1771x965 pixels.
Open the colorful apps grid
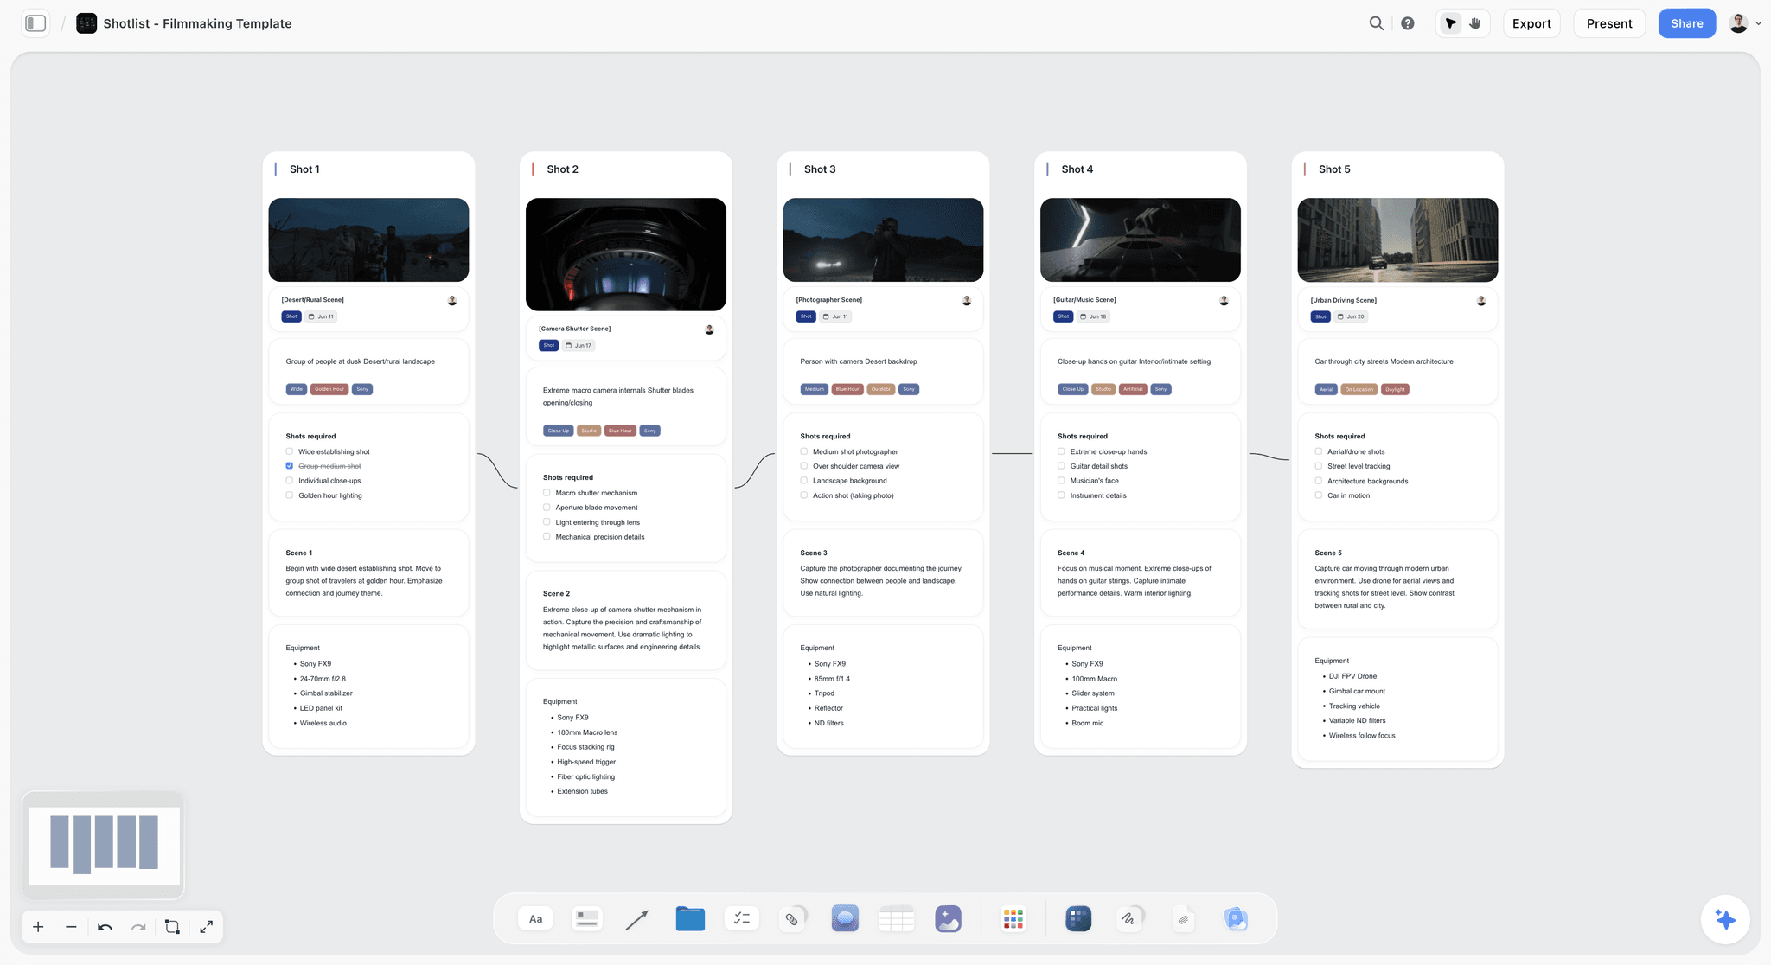pos(1013,918)
